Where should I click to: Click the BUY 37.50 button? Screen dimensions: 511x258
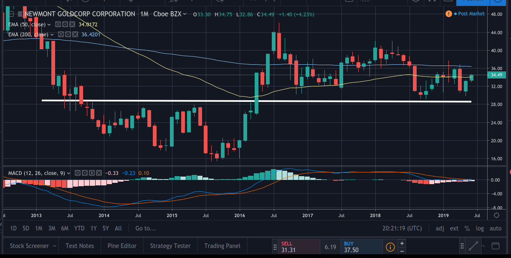(362, 246)
